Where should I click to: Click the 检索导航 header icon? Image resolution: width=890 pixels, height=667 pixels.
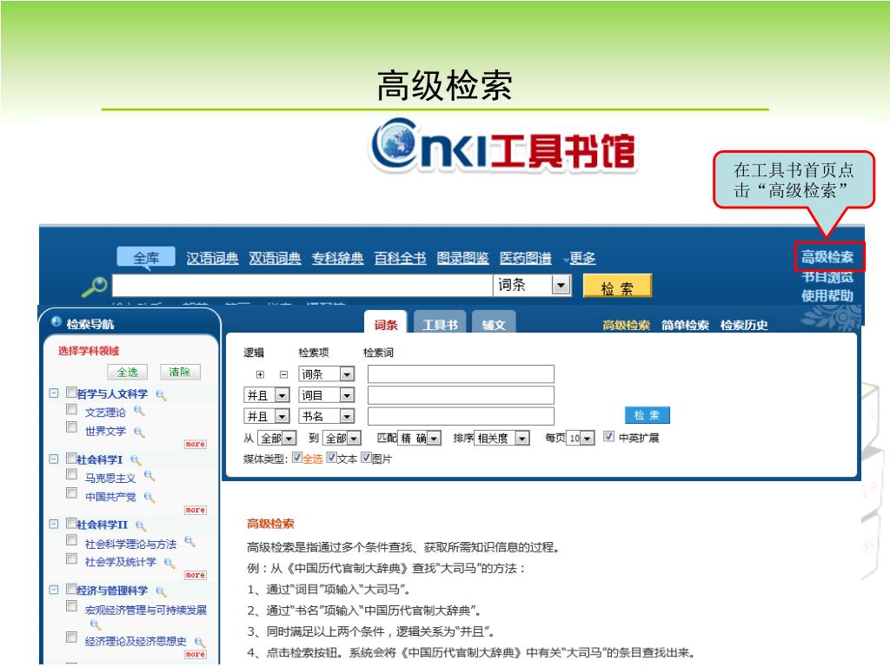[x=56, y=322]
